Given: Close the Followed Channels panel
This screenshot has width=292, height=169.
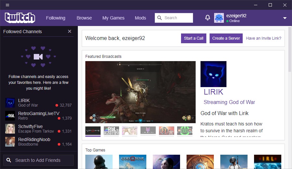Looking at the screenshot, I should click(x=69, y=31).
